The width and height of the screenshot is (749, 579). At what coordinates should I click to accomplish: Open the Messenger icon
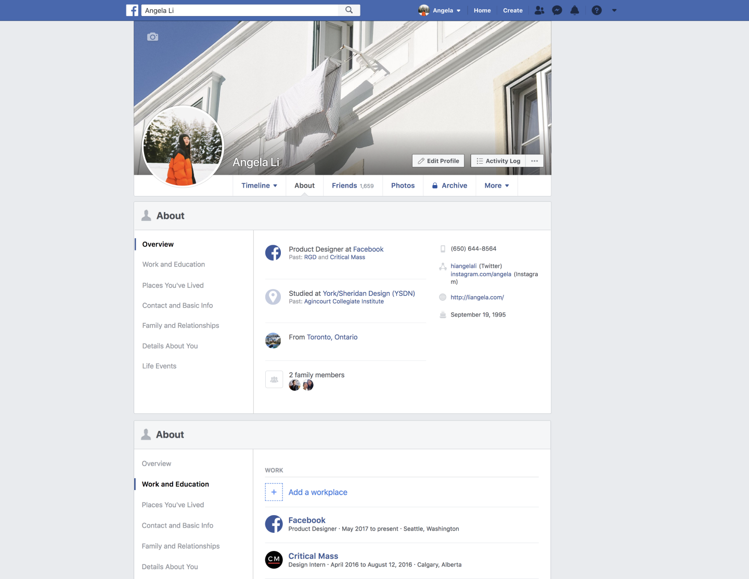click(557, 10)
